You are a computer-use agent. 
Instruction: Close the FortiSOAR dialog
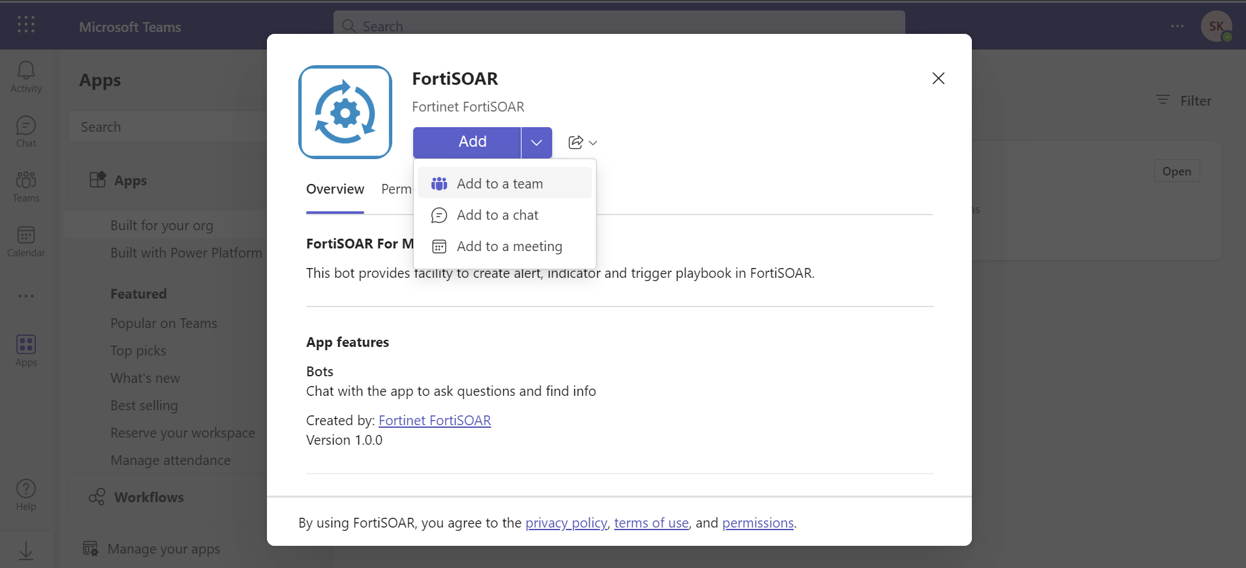click(938, 78)
